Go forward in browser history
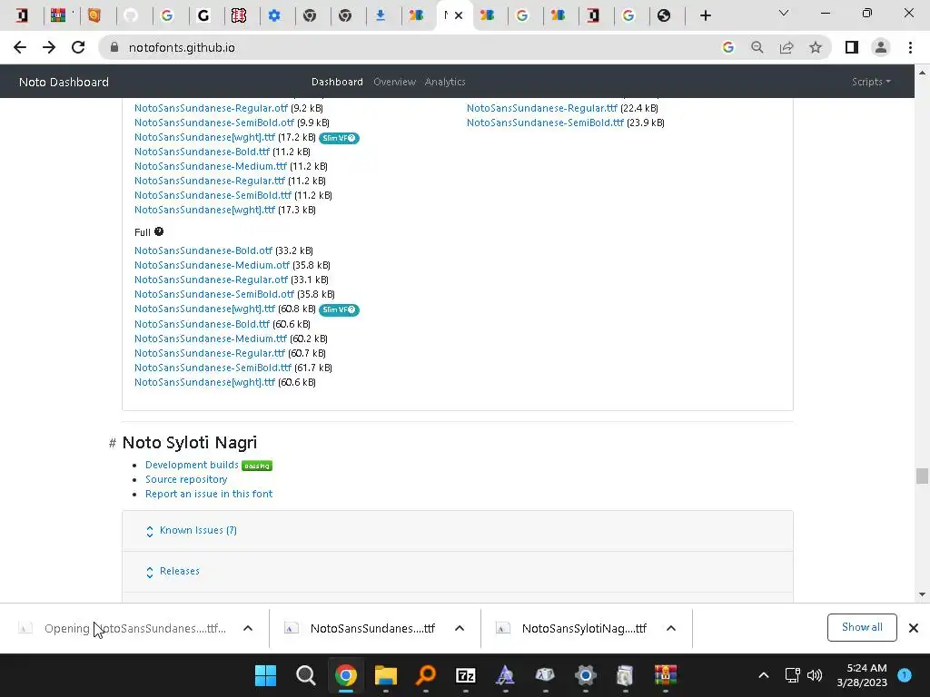 click(x=49, y=47)
